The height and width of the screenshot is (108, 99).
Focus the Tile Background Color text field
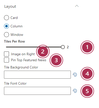tap(37, 75)
